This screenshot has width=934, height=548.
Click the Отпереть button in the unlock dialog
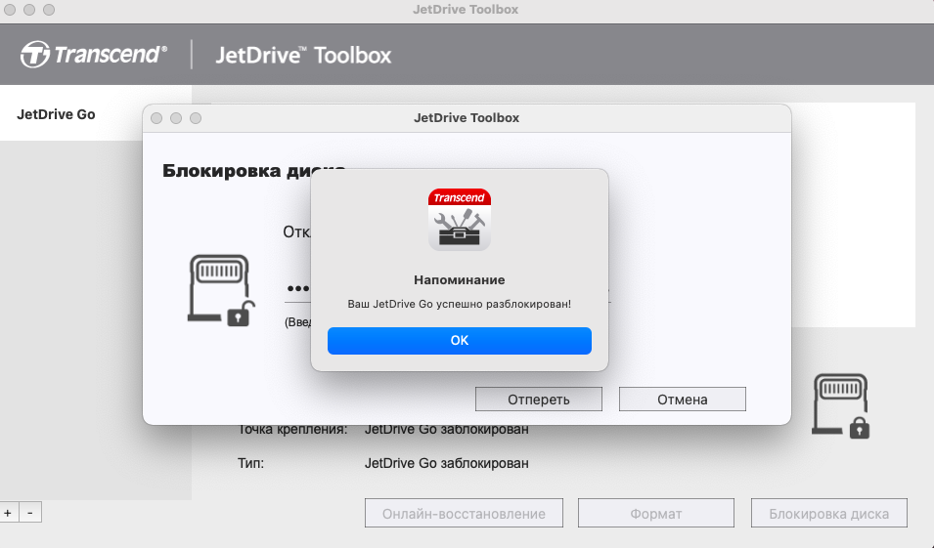tap(539, 400)
